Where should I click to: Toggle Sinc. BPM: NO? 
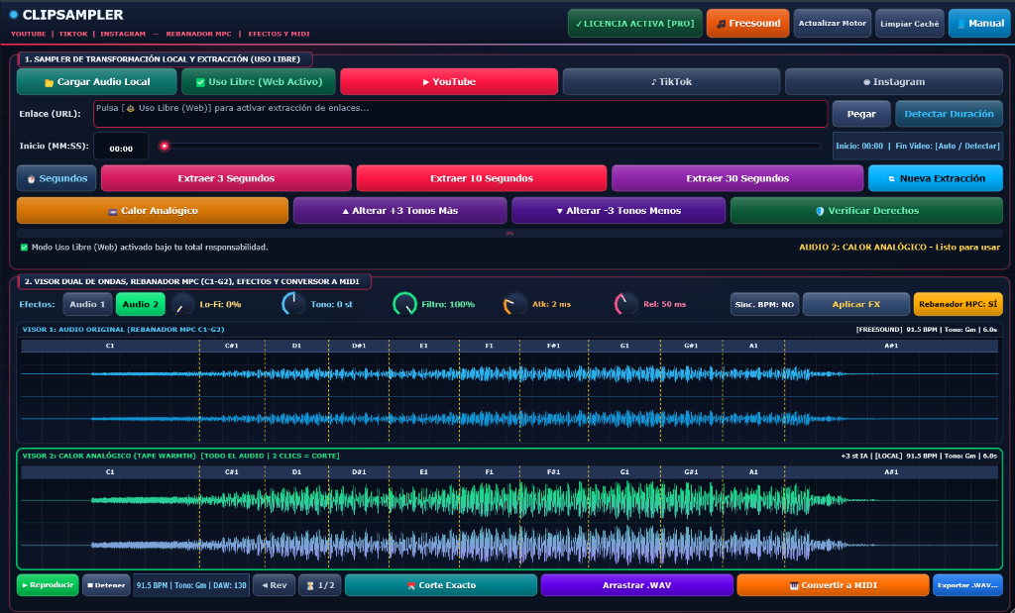764,305
